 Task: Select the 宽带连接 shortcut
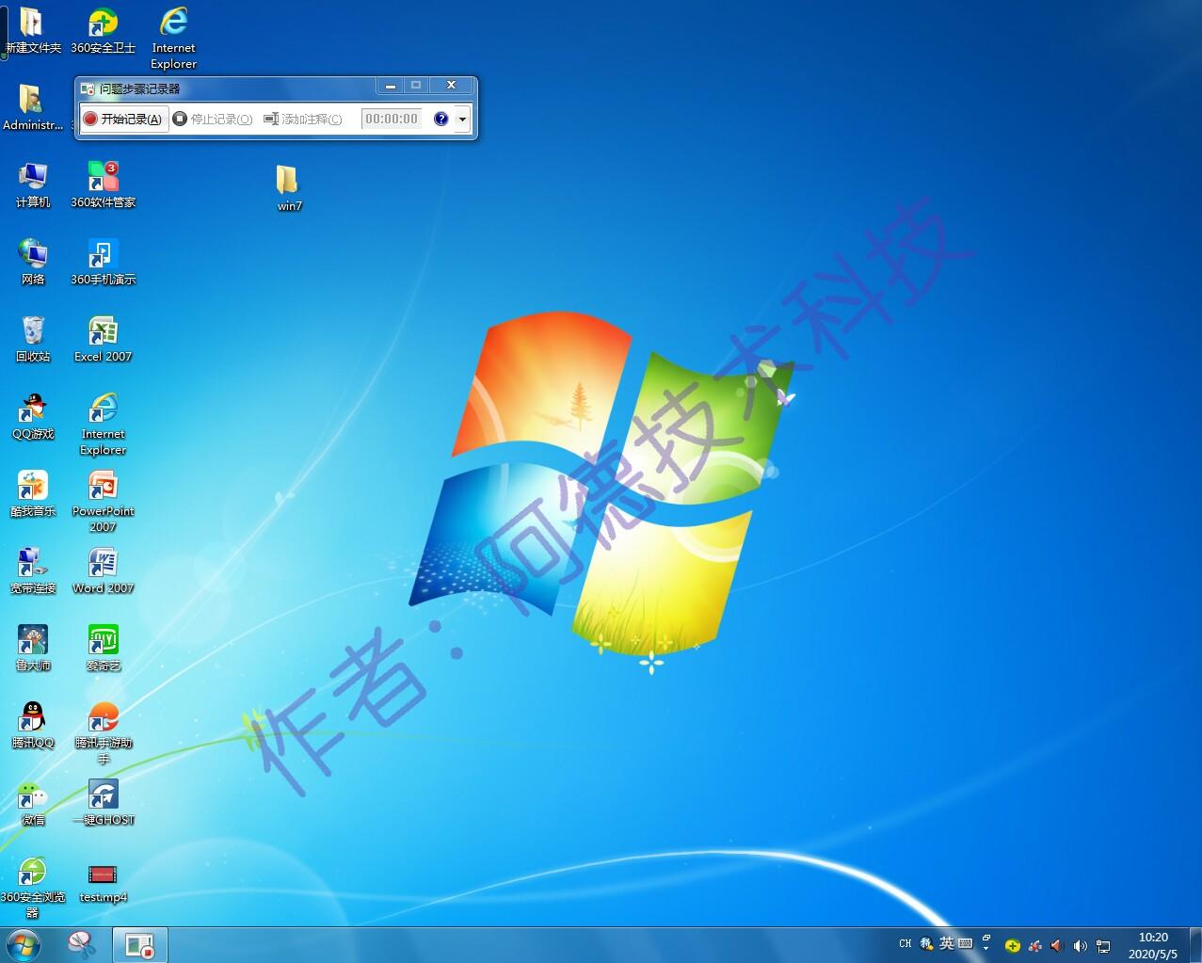pos(33,571)
